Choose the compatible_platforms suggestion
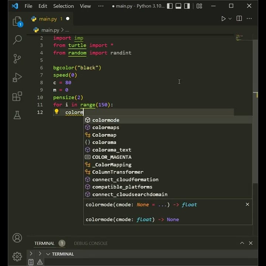This screenshot has width=266, height=266. click(x=168, y=187)
